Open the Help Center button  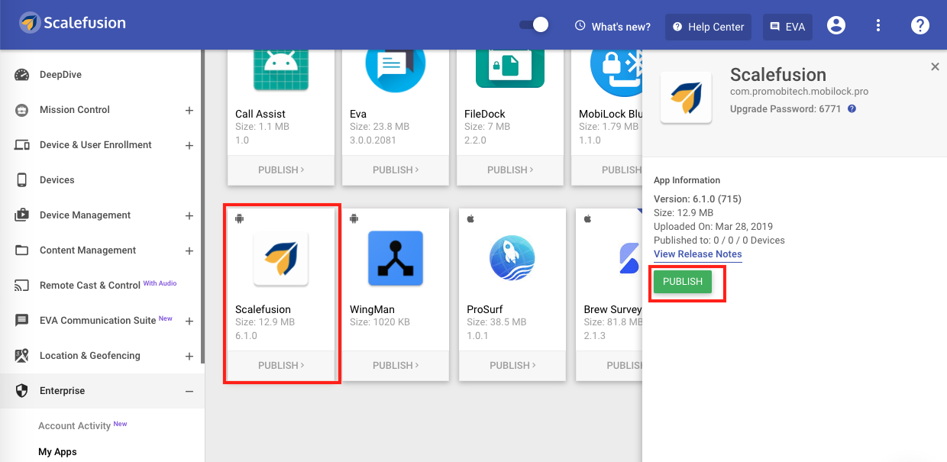[708, 27]
